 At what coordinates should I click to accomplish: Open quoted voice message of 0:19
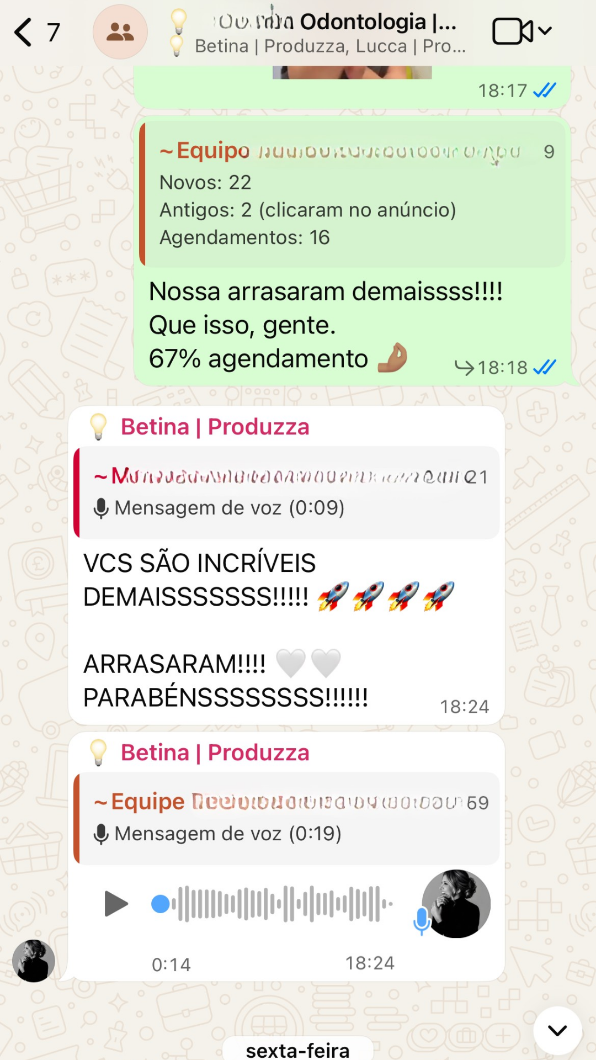pos(287,818)
